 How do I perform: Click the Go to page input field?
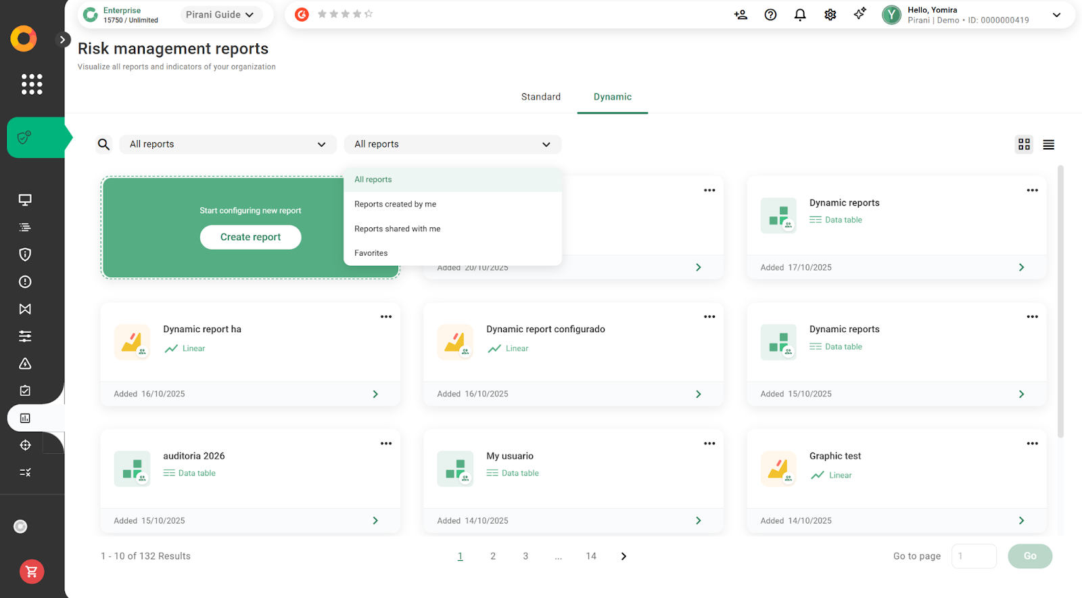973,556
